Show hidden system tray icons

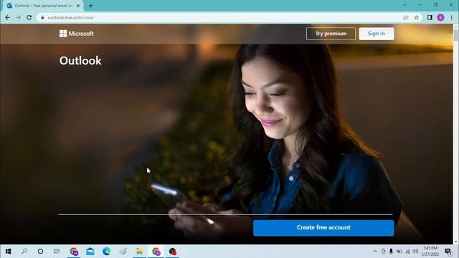tap(375, 252)
